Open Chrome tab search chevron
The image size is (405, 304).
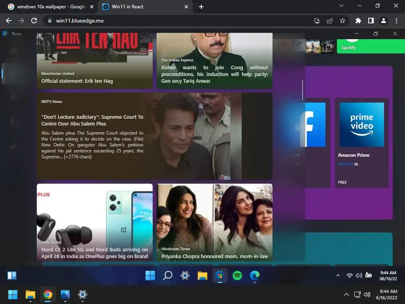[341, 6]
